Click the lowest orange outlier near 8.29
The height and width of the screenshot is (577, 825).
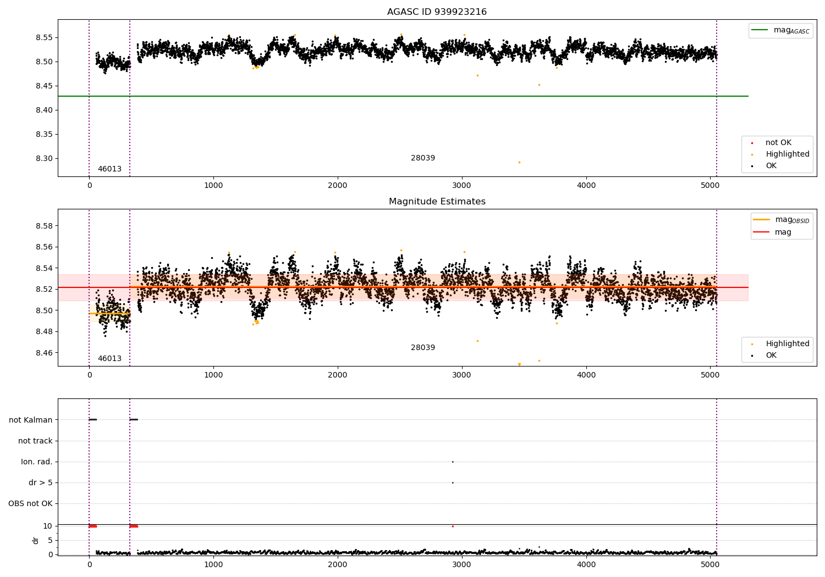click(519, 162)
